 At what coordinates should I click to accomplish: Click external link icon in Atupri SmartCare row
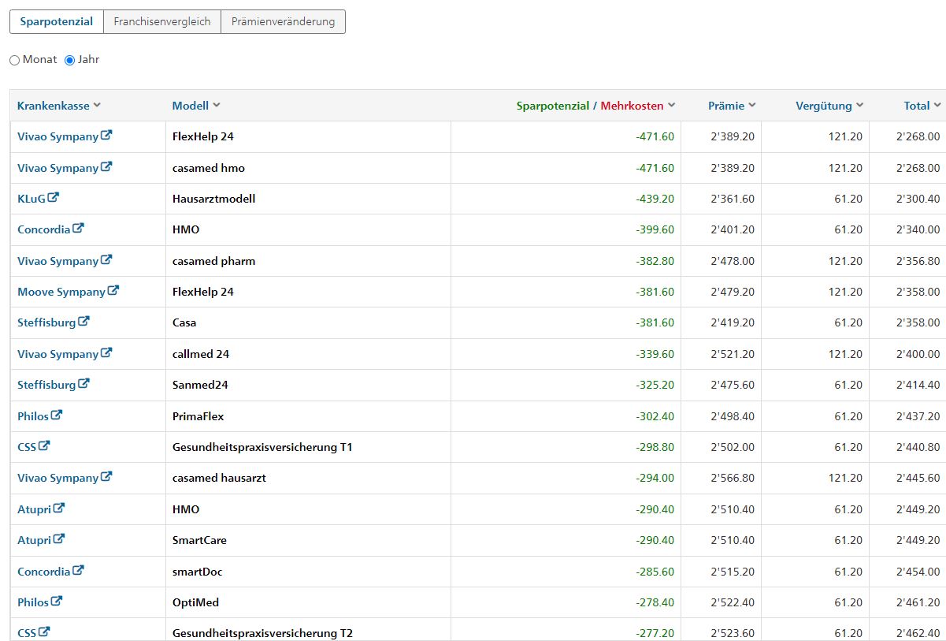59,539
